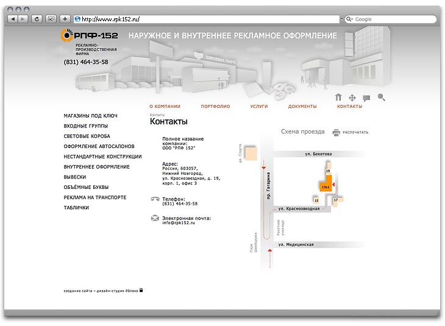This screenshot has height=326, width=445.
Task: Open the Контакты menu
Action: pos(349,107)
